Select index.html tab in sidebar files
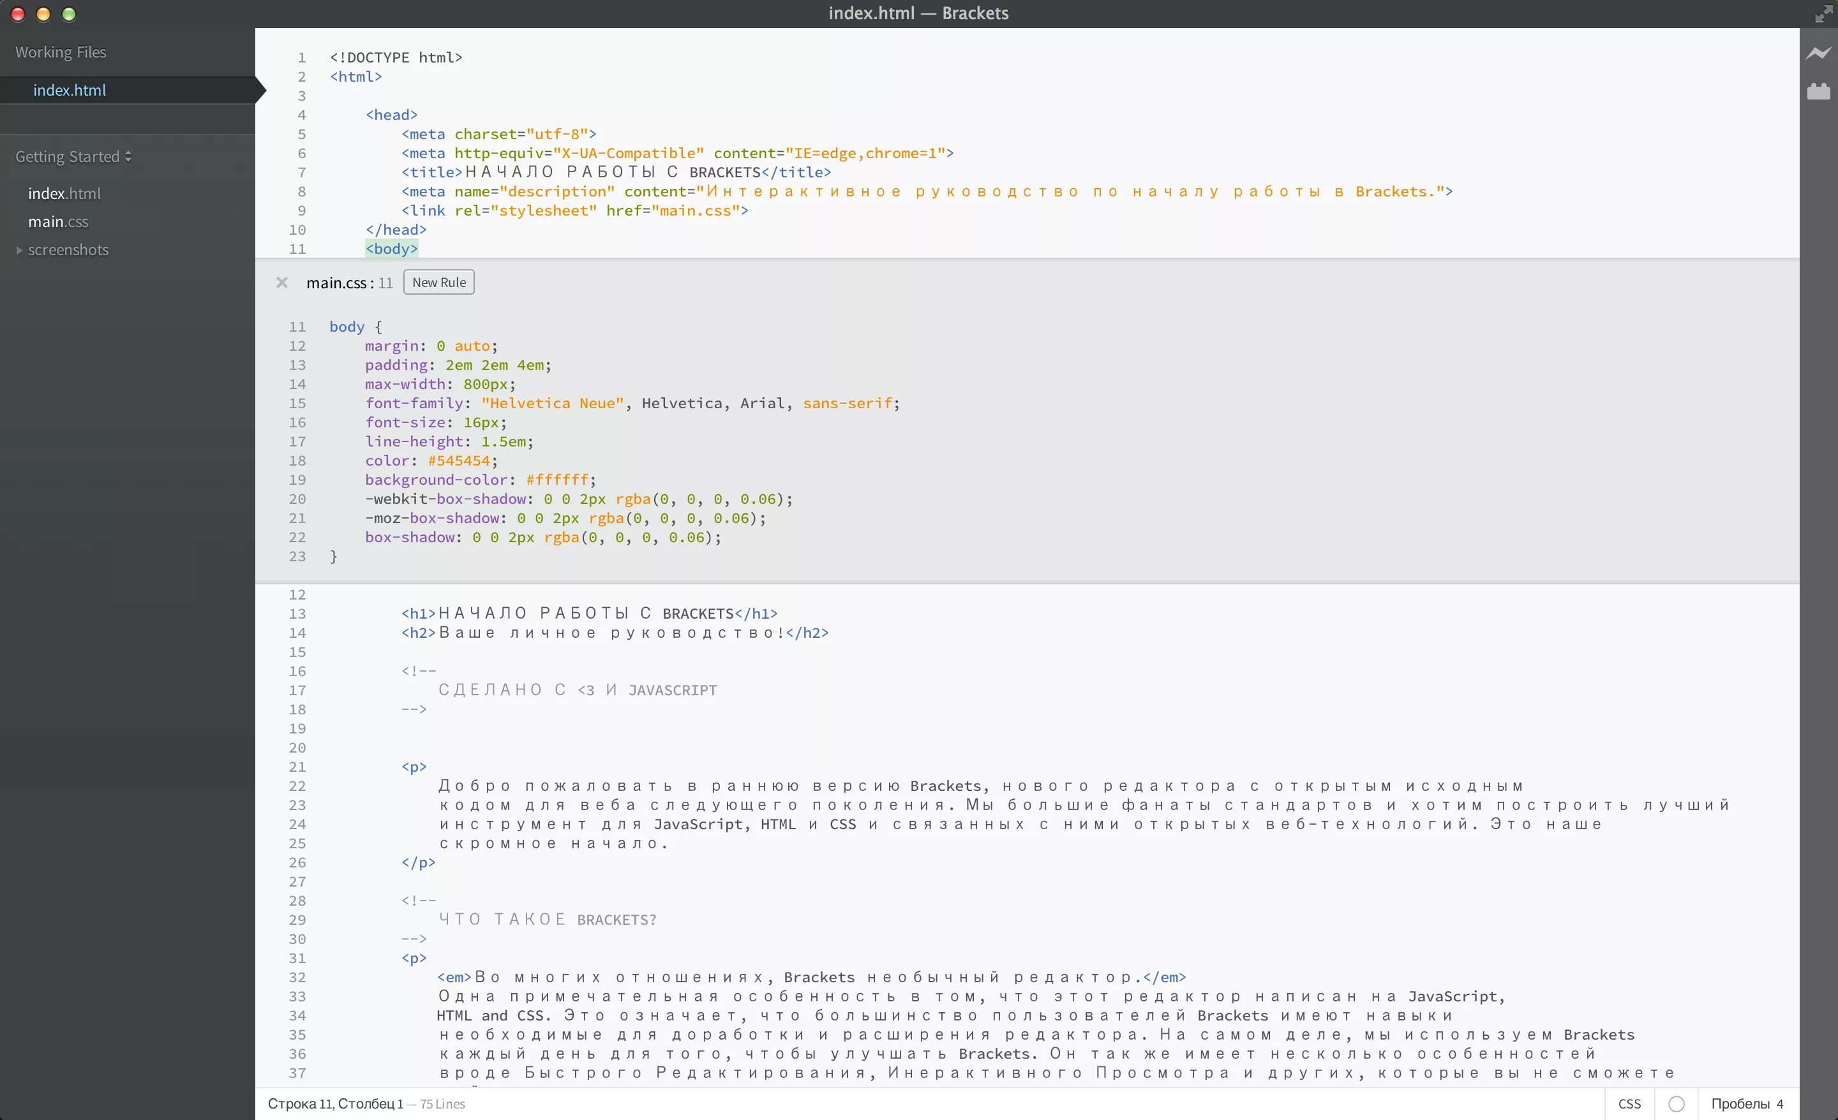 point(66,193)
